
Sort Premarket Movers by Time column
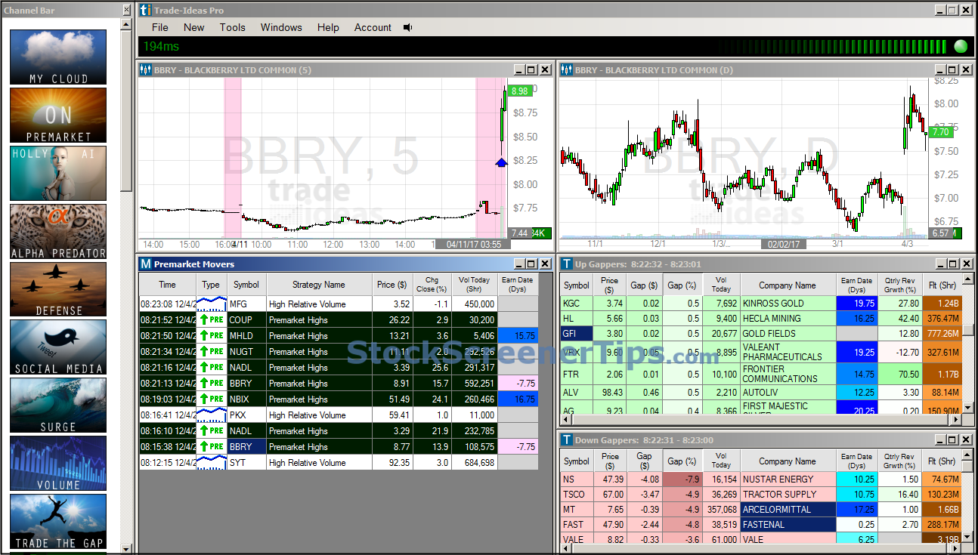tap(167, 285)
